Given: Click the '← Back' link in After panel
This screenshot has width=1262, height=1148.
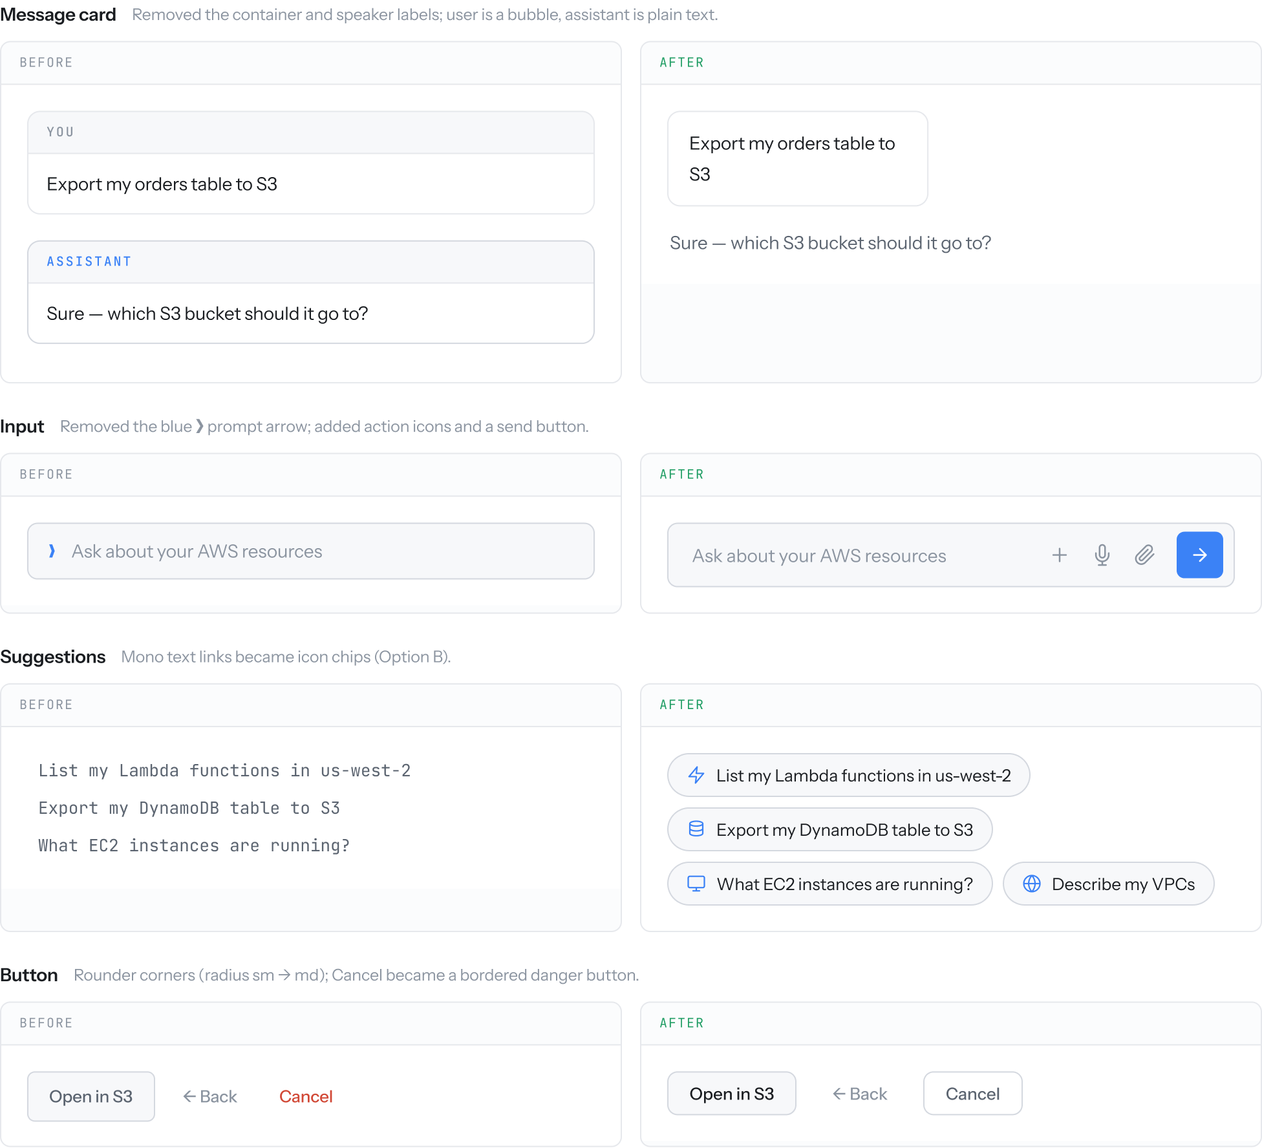Looking at the screenshot, I should (x=860, y=1094).
